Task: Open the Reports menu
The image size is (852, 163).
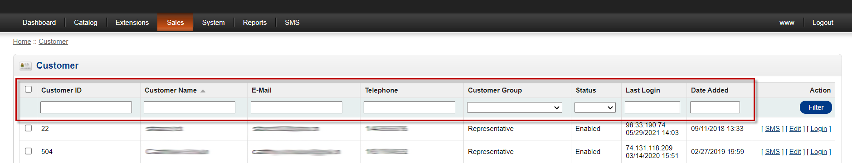Action: (x=255, y=23)
